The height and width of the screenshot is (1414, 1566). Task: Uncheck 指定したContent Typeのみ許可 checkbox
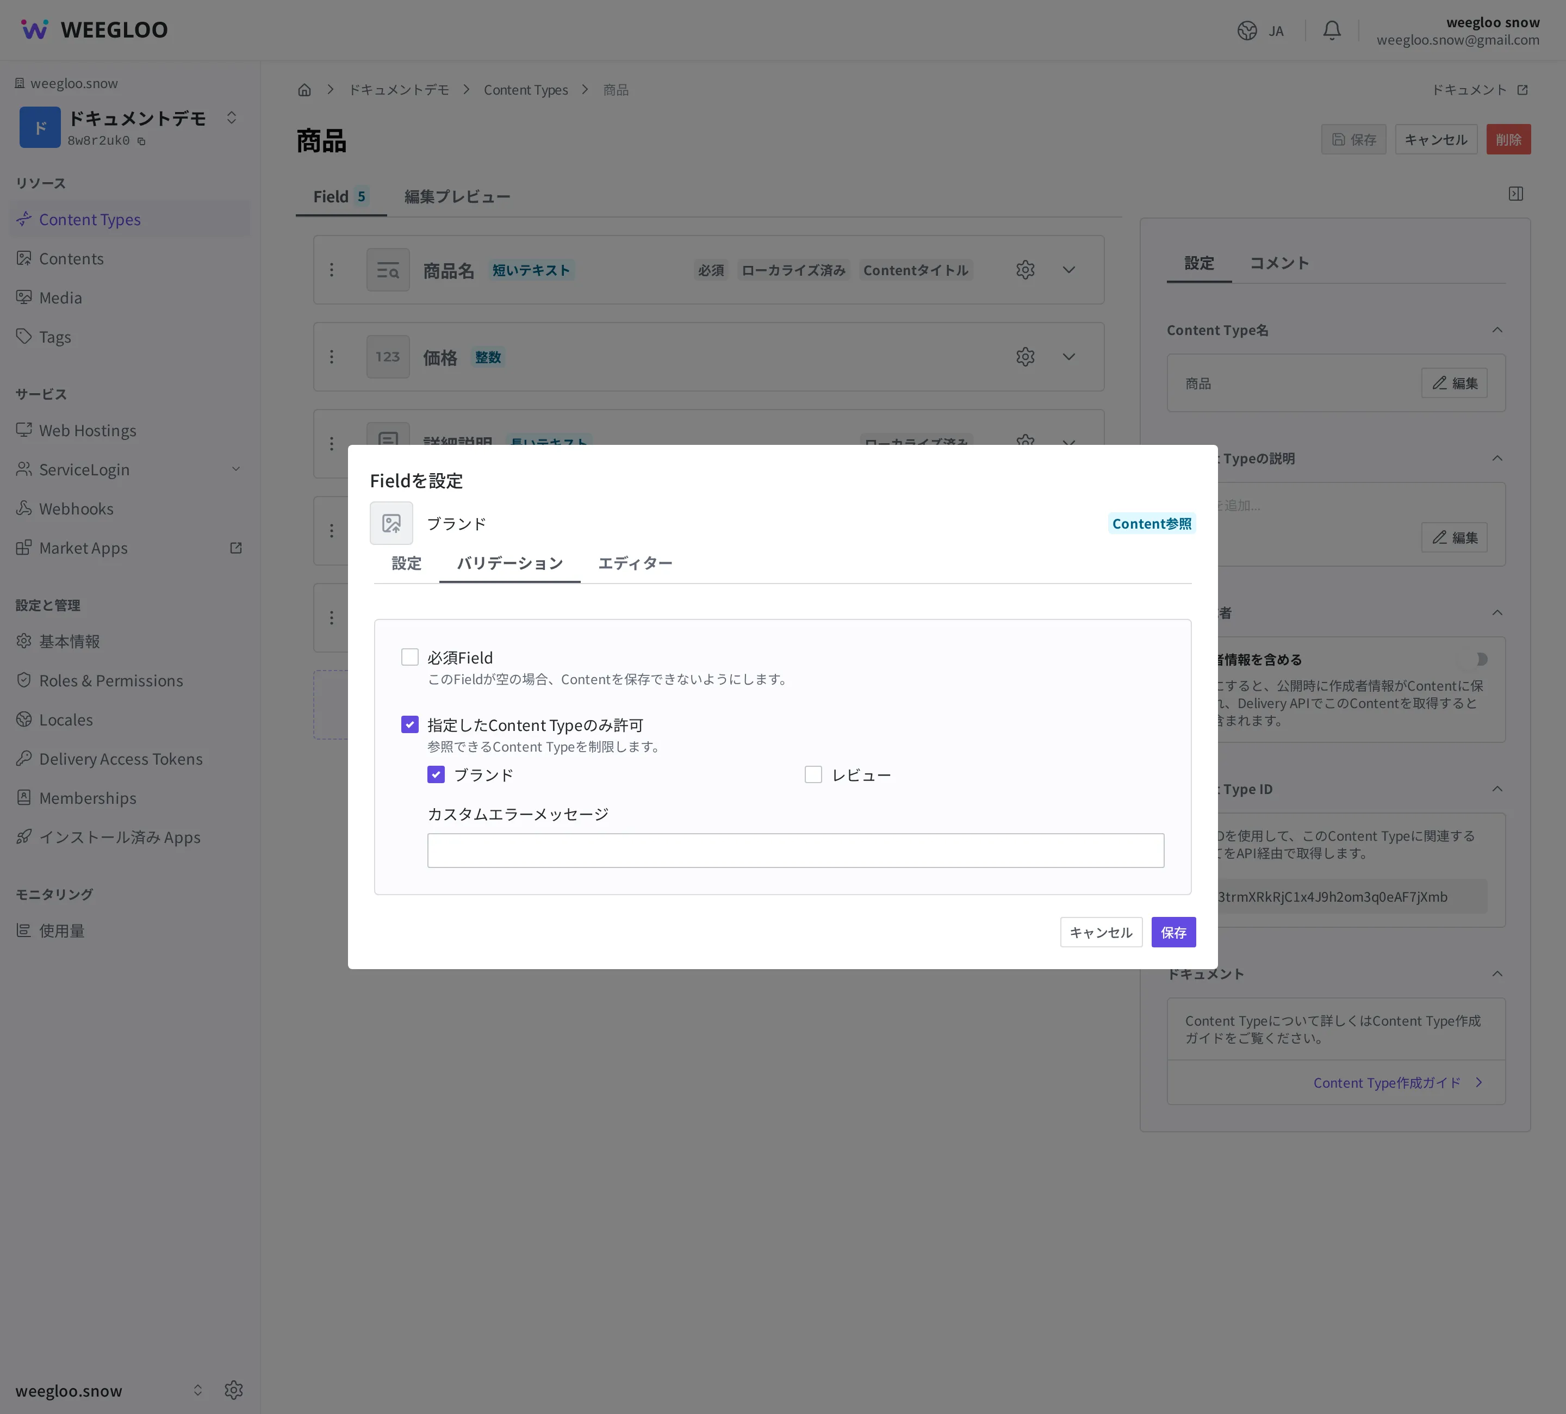pos(409,725)
